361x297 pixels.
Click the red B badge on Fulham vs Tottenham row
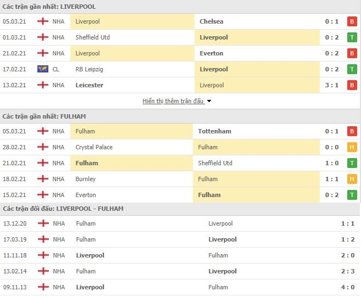(352, 131)
